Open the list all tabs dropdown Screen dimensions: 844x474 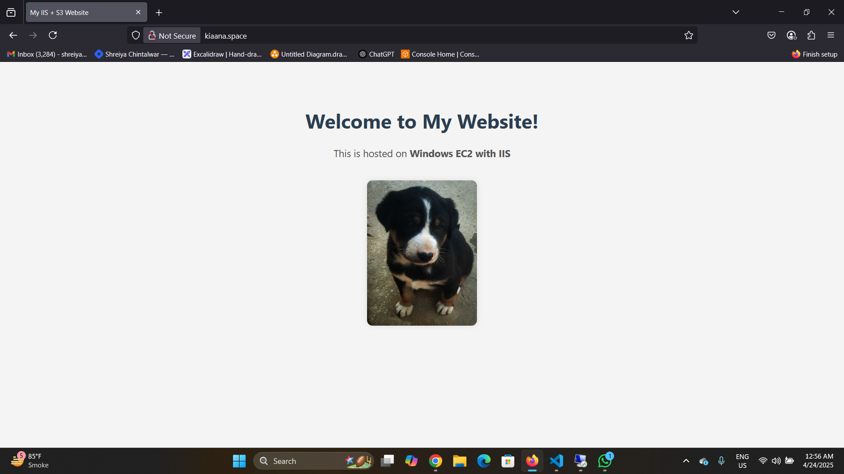(x=735, y=12)
